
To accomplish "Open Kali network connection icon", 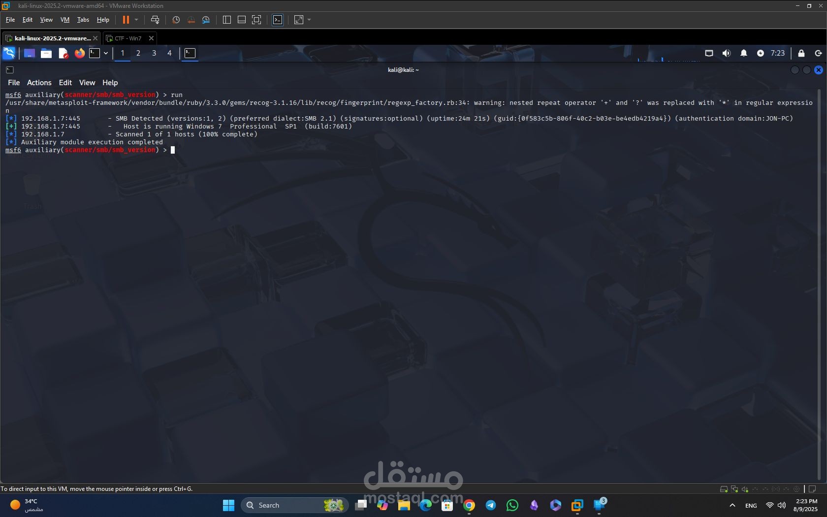I will [x=709, y=53].
